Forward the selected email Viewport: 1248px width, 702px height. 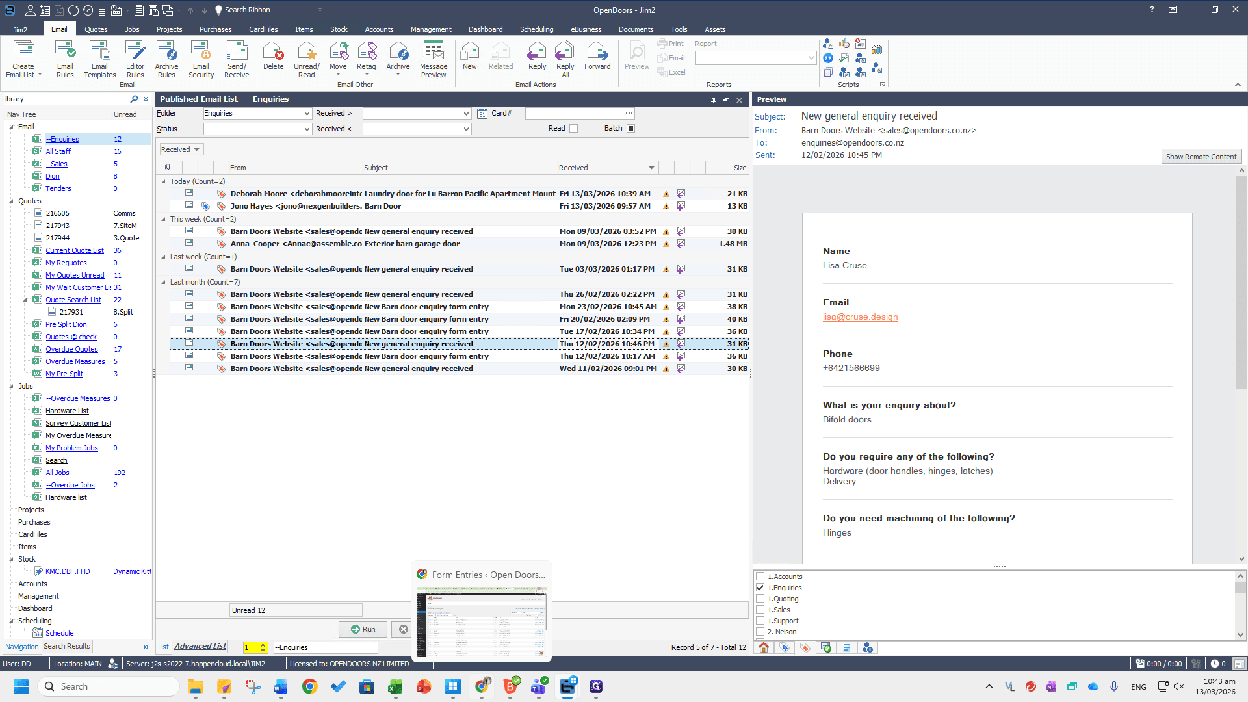coord(597,55)
